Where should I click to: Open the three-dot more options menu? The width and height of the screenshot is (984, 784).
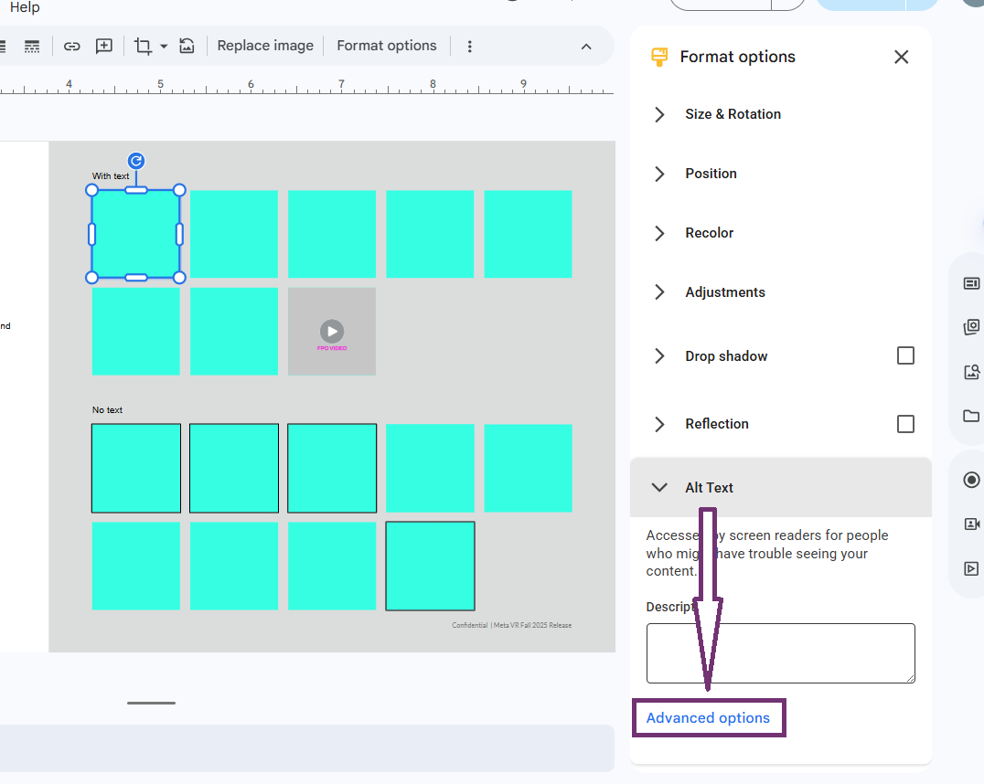click(x=469, y=46)
